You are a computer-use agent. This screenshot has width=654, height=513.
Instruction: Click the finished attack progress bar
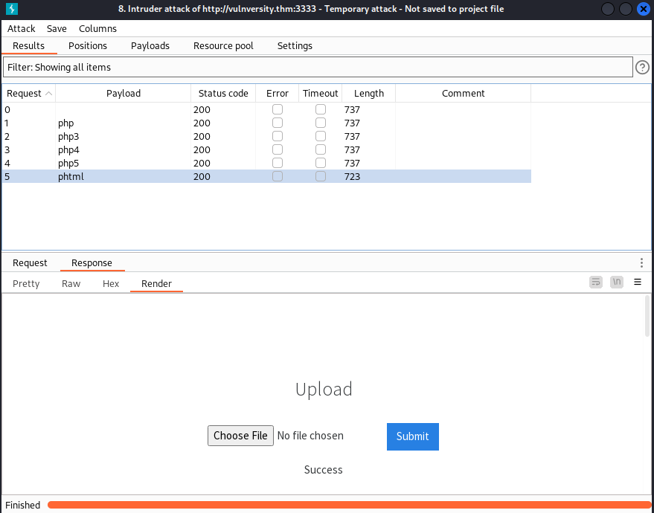tap(349, 505)
